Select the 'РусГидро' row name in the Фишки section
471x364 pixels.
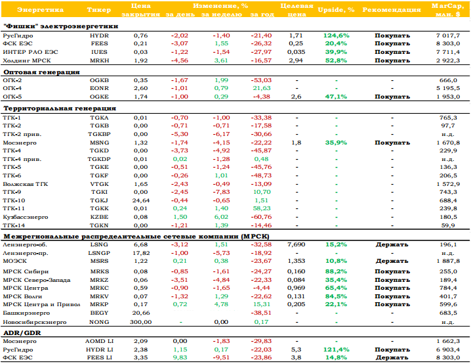click(x=18, y=35)
